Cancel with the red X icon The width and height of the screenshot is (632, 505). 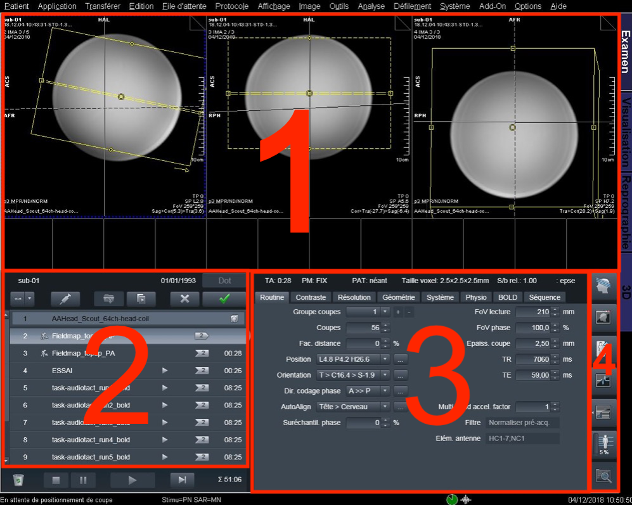183,298
